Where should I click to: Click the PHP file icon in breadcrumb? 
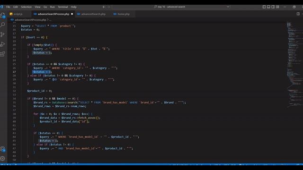pos(12,20)
